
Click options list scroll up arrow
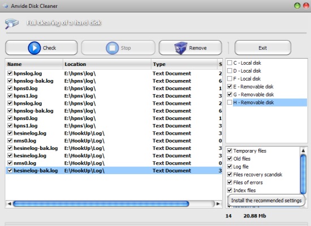tap(303, 150)
